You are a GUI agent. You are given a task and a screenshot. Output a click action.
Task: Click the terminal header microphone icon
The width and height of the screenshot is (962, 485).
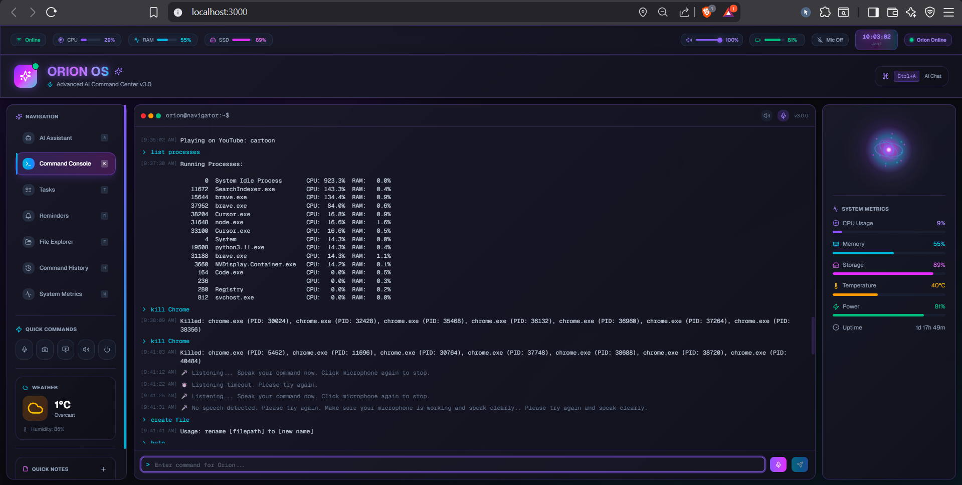783,116
